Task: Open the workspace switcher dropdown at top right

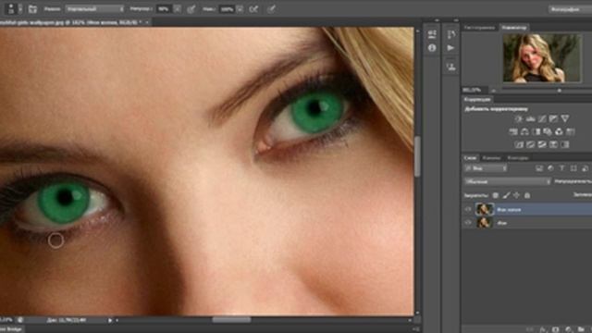Action: pyautogui.click(x=570, y=9)
